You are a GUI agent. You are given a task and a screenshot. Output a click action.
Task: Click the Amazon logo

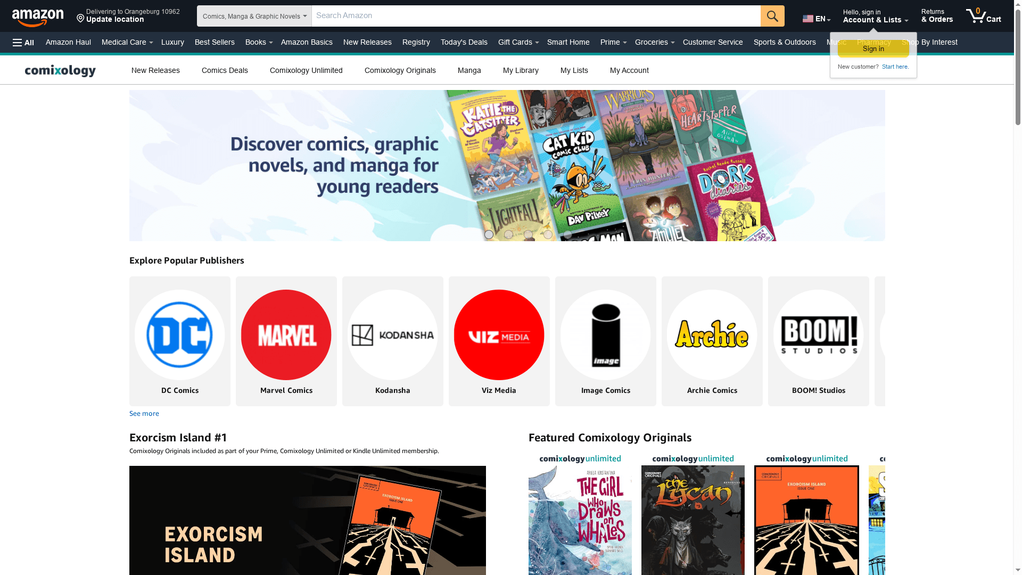point(37,16)
